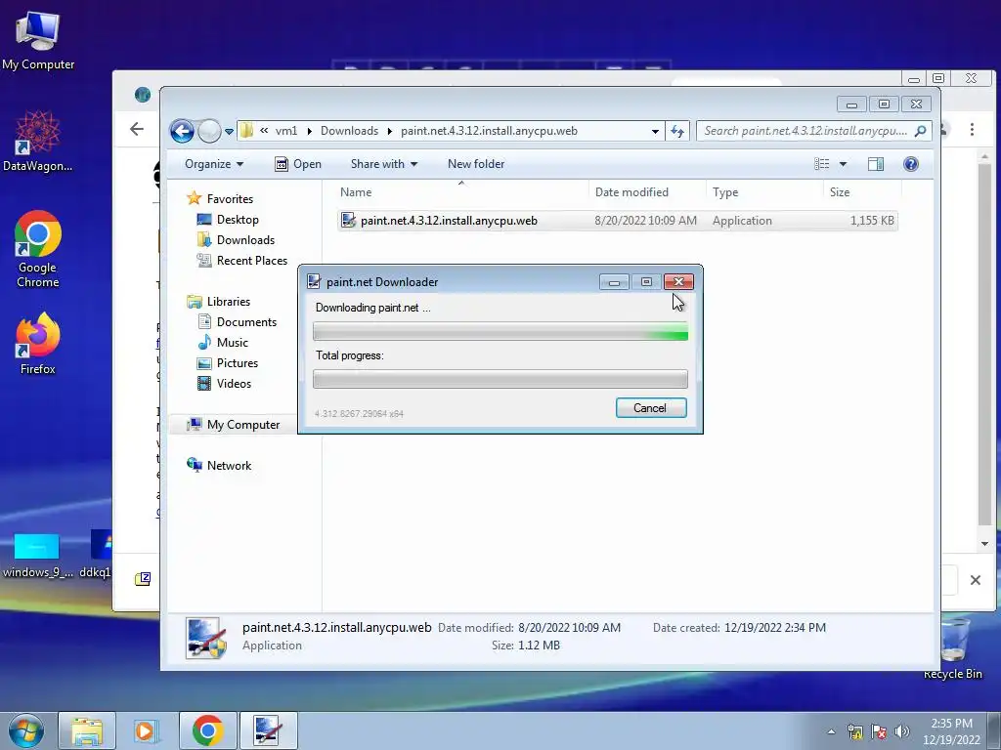Click the paint.net installer file icon
1001x750 pixels.
tap(348, 221)
